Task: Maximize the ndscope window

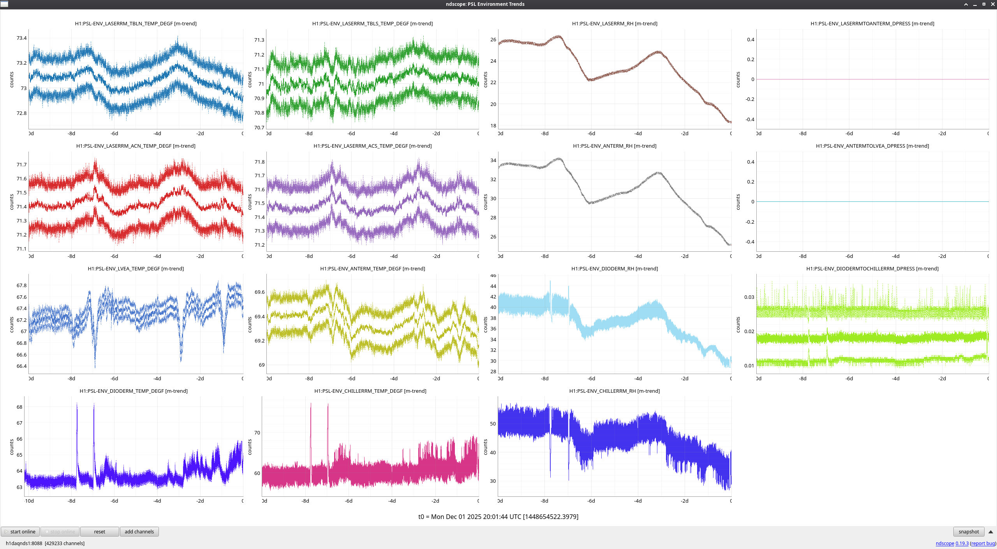Action: click(984, 4)
